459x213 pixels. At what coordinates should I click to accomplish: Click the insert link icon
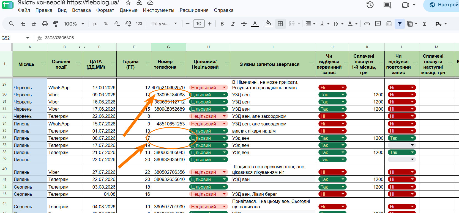(367, 24)
